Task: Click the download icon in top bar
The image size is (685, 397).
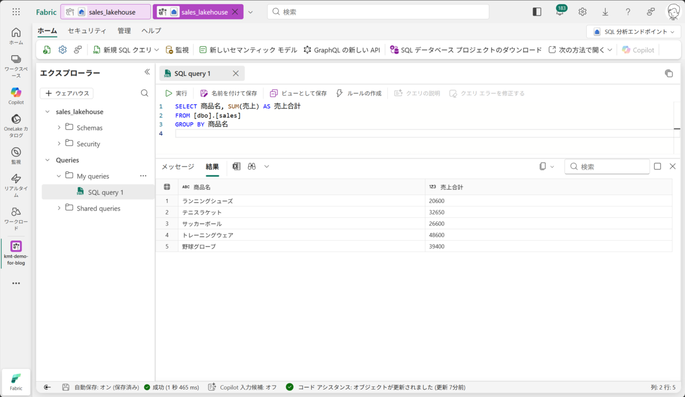Action: tap(605, 12)
